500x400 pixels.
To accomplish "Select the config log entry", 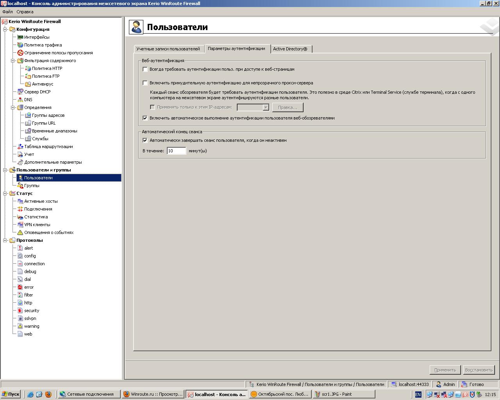I will 30,256.
